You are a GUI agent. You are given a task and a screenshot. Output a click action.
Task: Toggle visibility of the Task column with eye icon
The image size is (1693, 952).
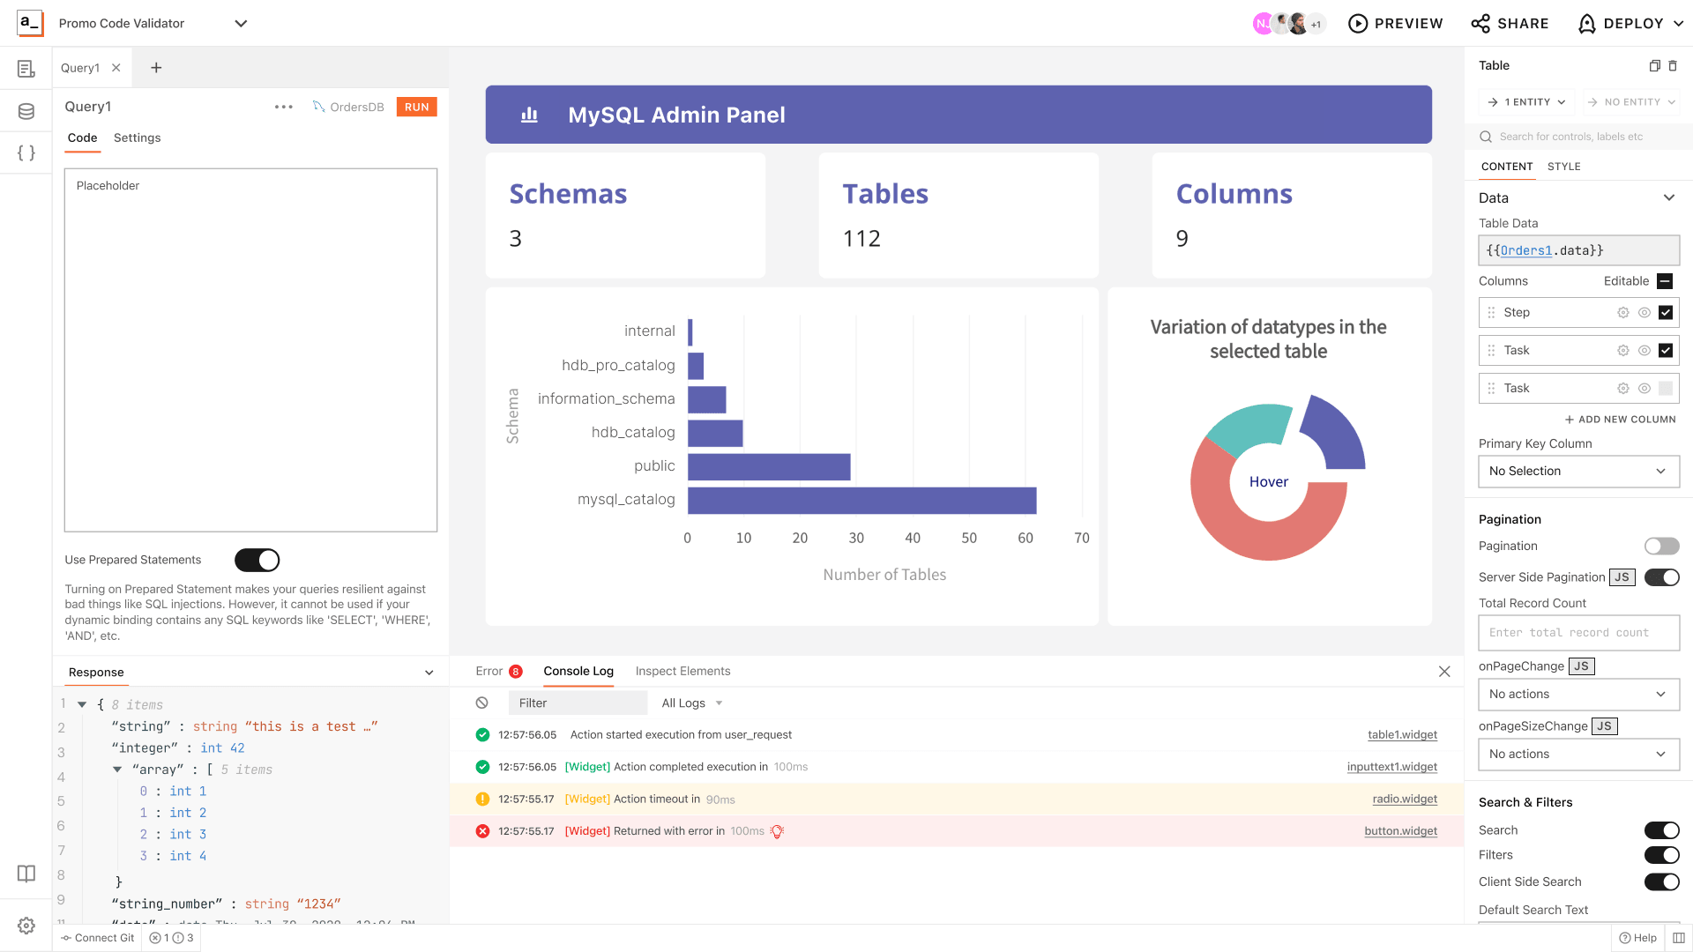[x=1644, y=350]
